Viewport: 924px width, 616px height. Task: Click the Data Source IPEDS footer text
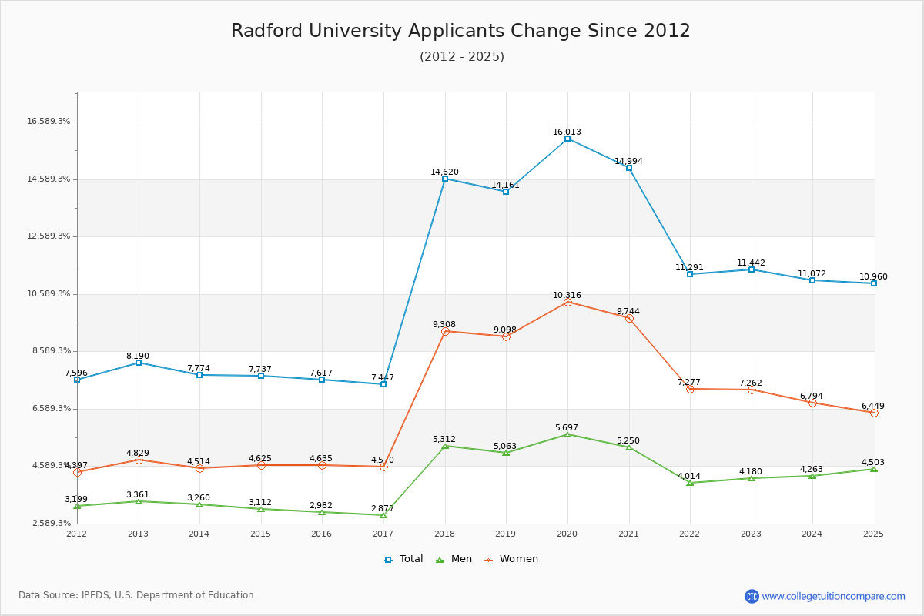coord(136,595)
